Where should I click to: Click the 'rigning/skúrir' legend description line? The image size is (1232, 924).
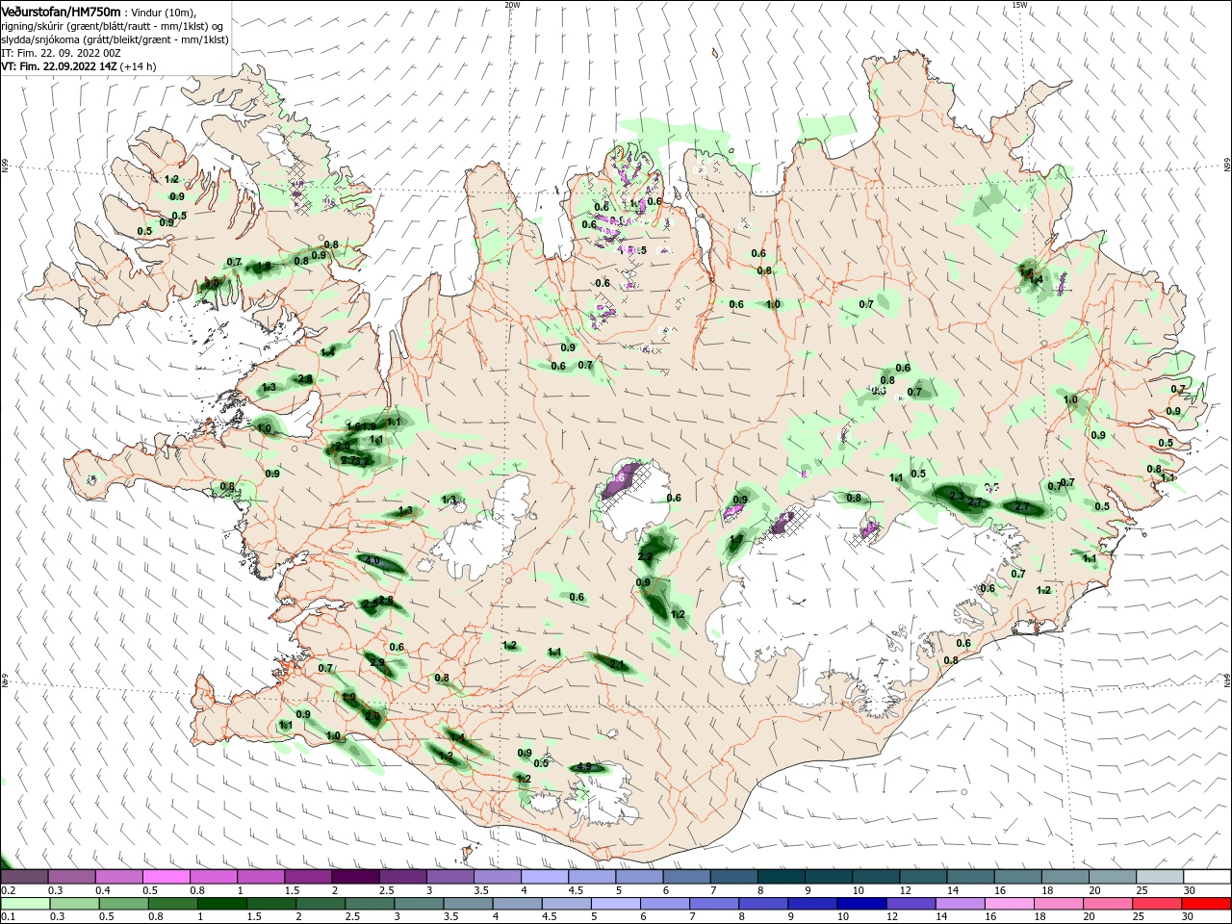point(113,26)
